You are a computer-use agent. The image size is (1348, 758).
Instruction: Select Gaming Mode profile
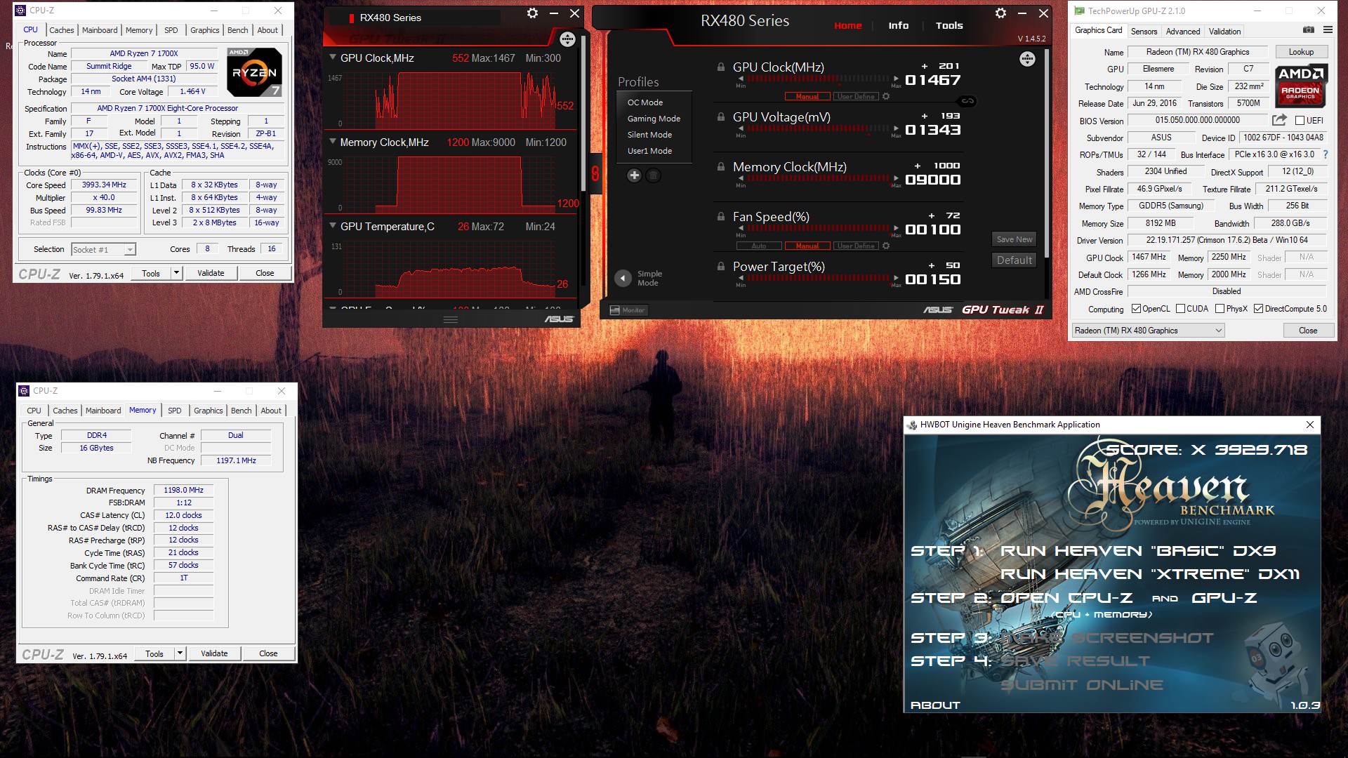coord(654,119)
